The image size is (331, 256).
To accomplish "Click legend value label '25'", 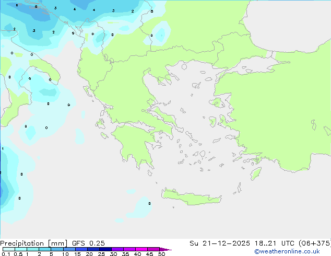I will [101, 254].
